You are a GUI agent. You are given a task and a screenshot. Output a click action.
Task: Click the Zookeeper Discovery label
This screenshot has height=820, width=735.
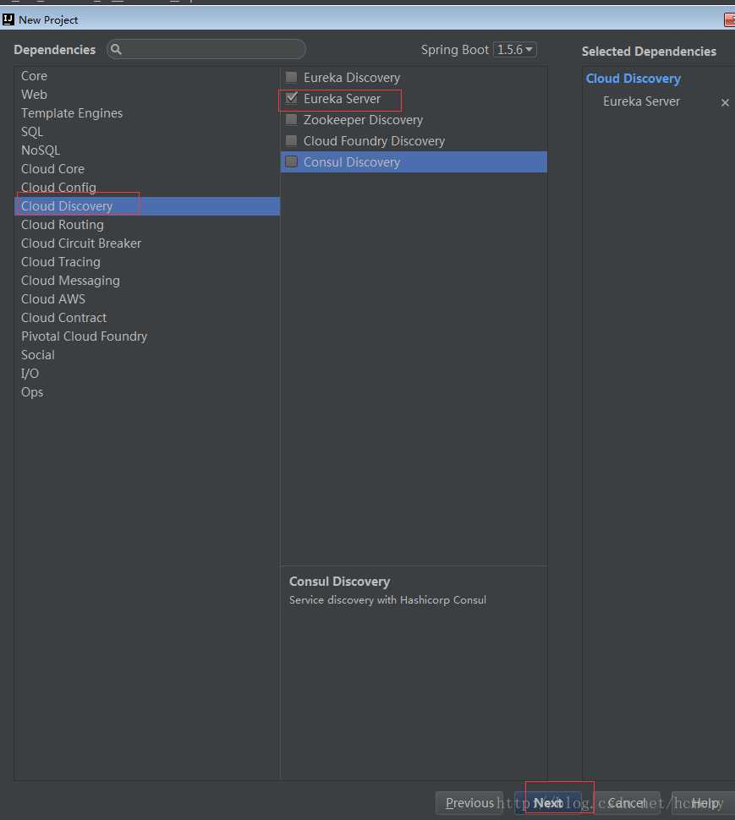[x=363, y=120]
